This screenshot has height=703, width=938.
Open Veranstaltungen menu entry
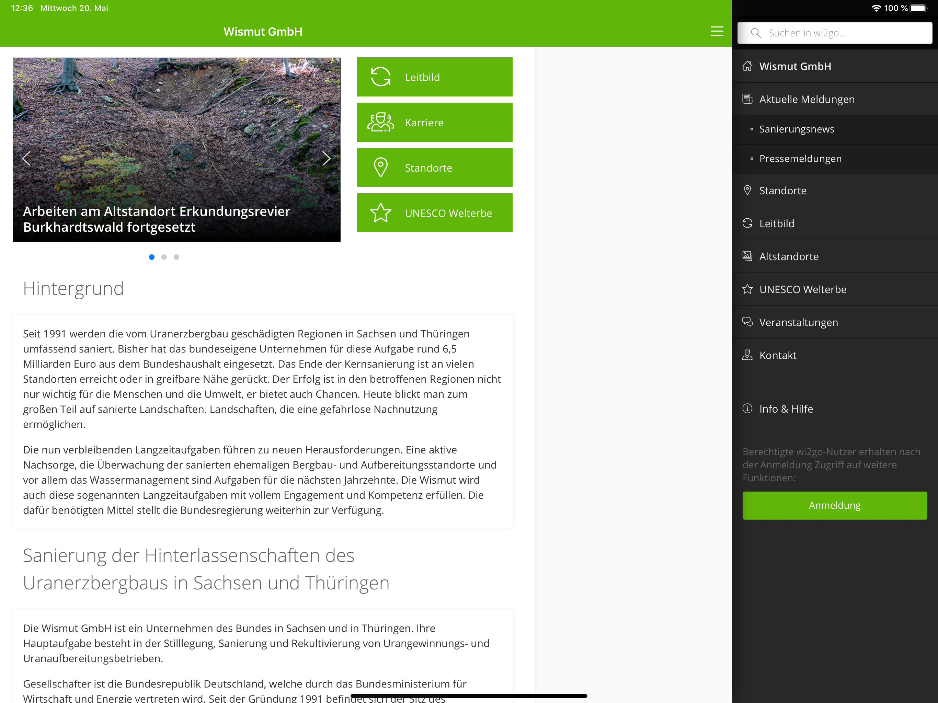coord(835,322)
